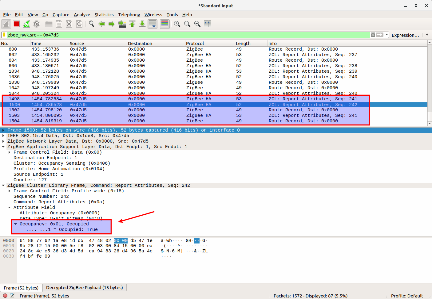Image resolution: width=432 pixels, height=299 pixels.
Task: Select packet number 1034 row
Action: pos(214,71)
